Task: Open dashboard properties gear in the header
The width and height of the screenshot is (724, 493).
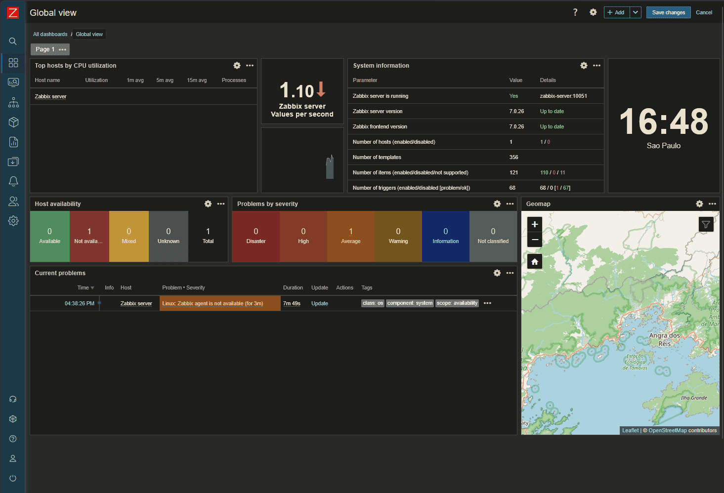Action: pyautogui.click(x=593, y=12)
